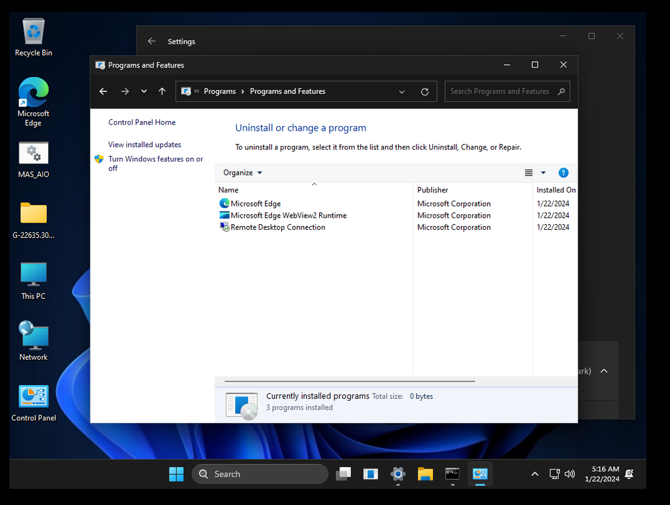Click the forward navigation arrow
Screen dimensions: 670x505
125,92
